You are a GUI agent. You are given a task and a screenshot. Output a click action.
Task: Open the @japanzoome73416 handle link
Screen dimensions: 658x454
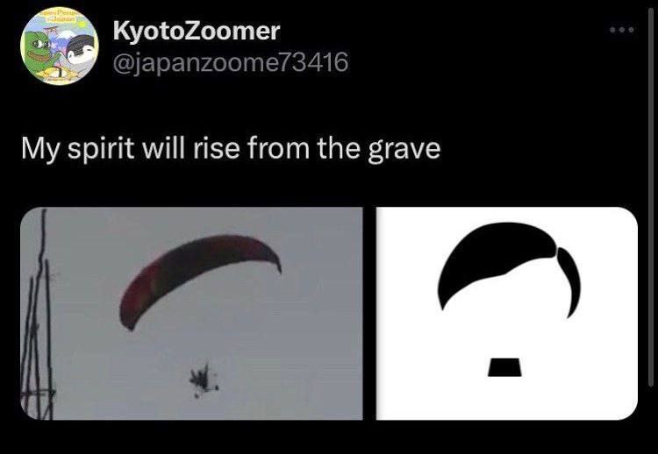231,62
